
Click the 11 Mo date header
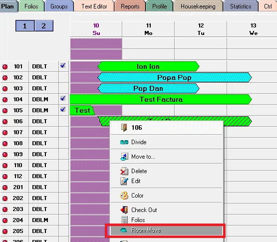tap(148, 29)
